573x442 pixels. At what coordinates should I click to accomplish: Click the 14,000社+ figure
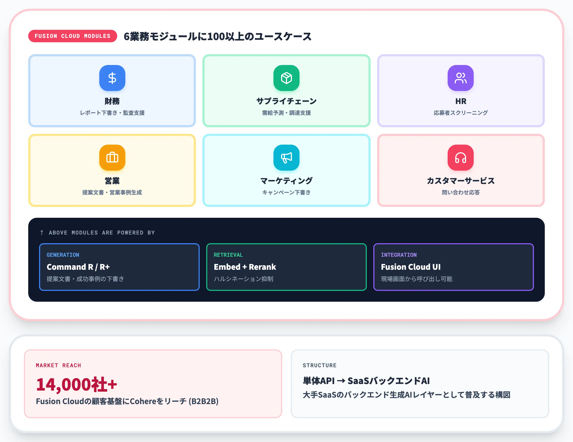coord(77,385)
